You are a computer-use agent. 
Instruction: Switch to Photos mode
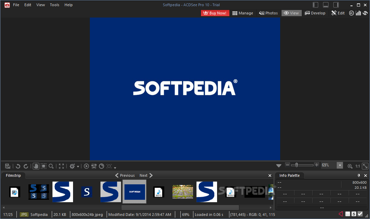268,13
